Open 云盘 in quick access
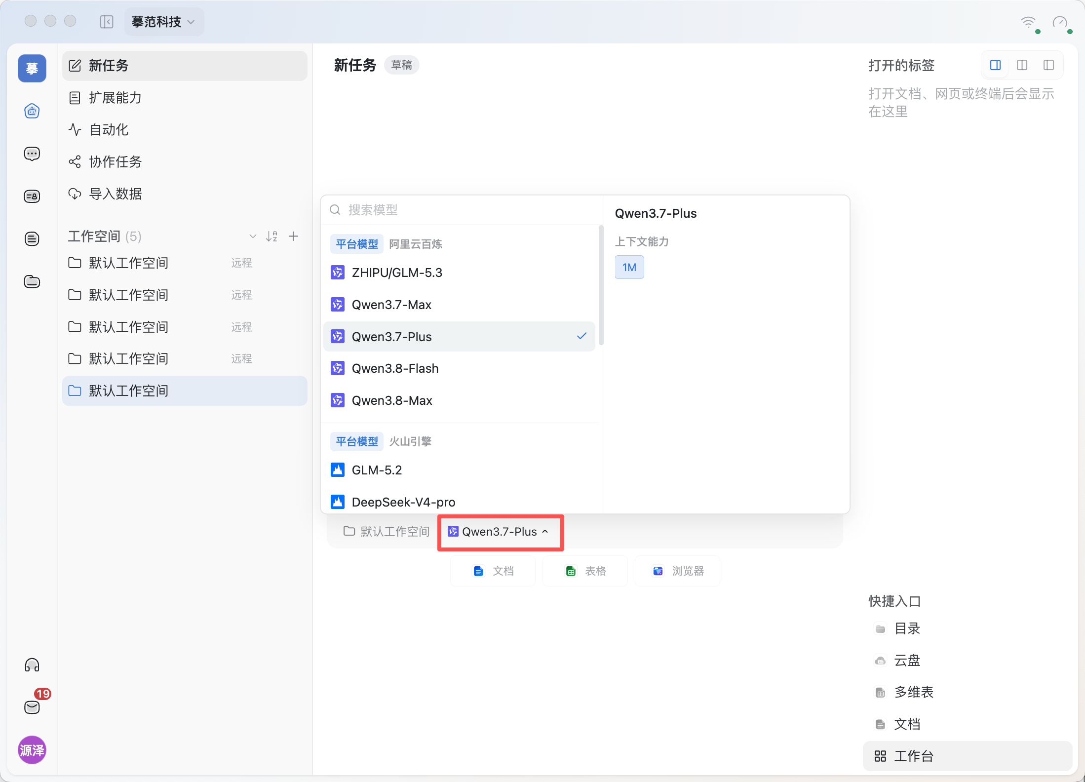 (x=968, y=661)
